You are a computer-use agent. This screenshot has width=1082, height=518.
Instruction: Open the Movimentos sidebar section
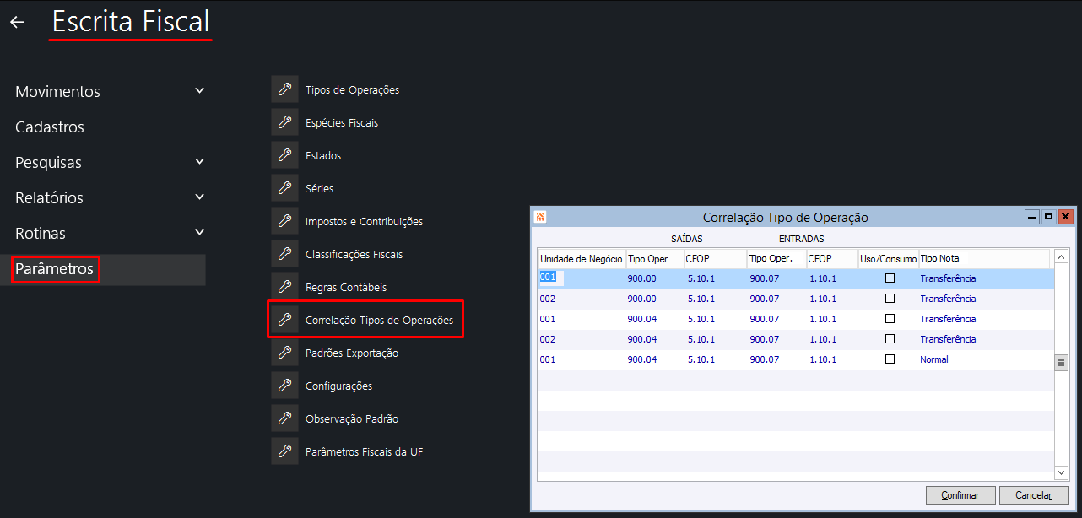57,91
